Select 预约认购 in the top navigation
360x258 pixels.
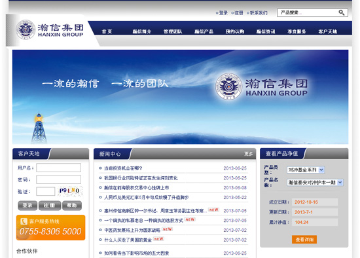click(x=234, y=31)
